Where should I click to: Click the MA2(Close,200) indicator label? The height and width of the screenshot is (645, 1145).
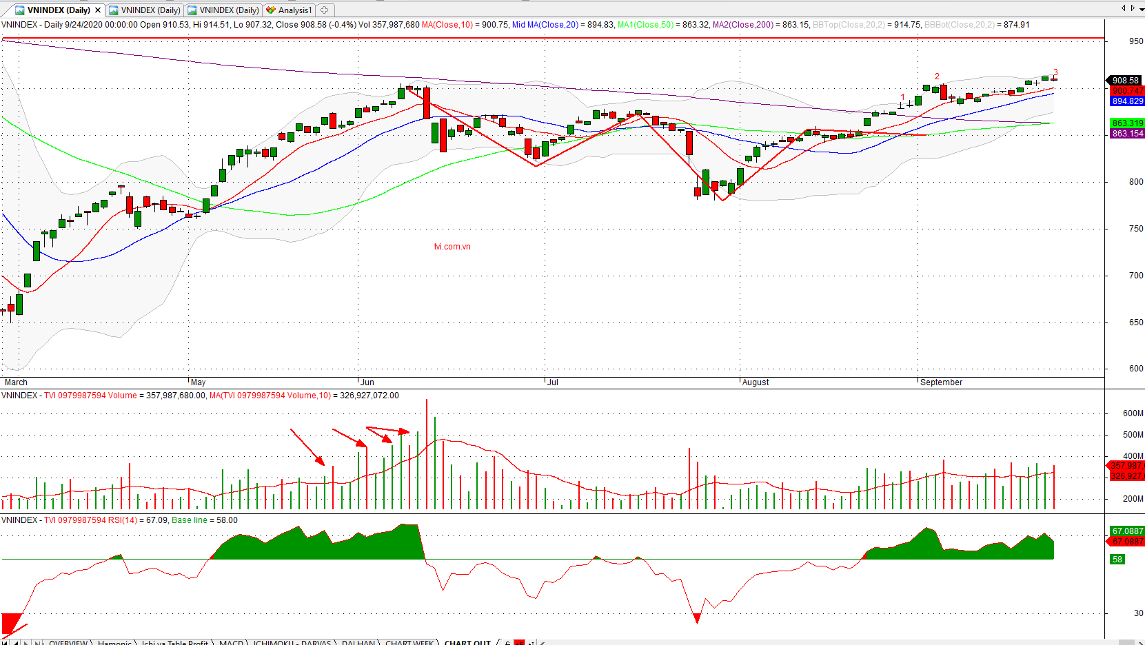coord(742,25)
